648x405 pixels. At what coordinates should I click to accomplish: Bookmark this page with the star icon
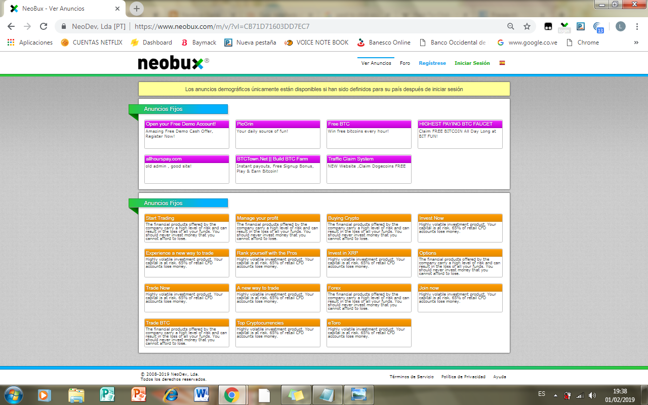[527, 26]
